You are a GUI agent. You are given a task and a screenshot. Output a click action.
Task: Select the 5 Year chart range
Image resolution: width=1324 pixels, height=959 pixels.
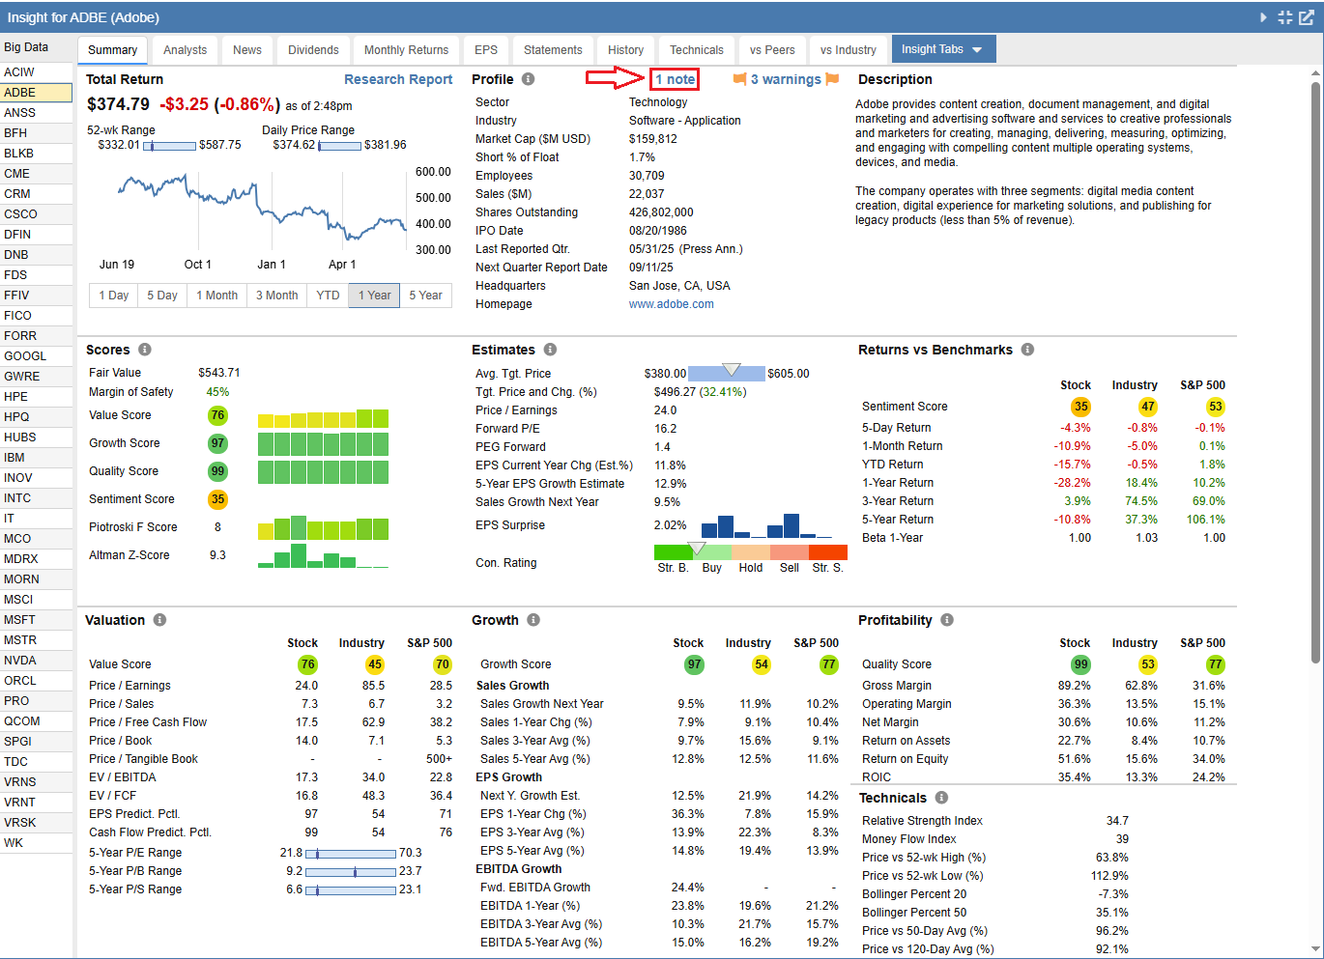pyautogui.click(x=425, y=296)
